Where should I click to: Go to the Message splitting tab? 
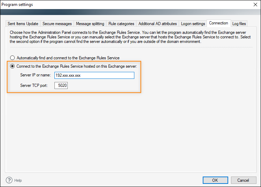pos(90,24)
